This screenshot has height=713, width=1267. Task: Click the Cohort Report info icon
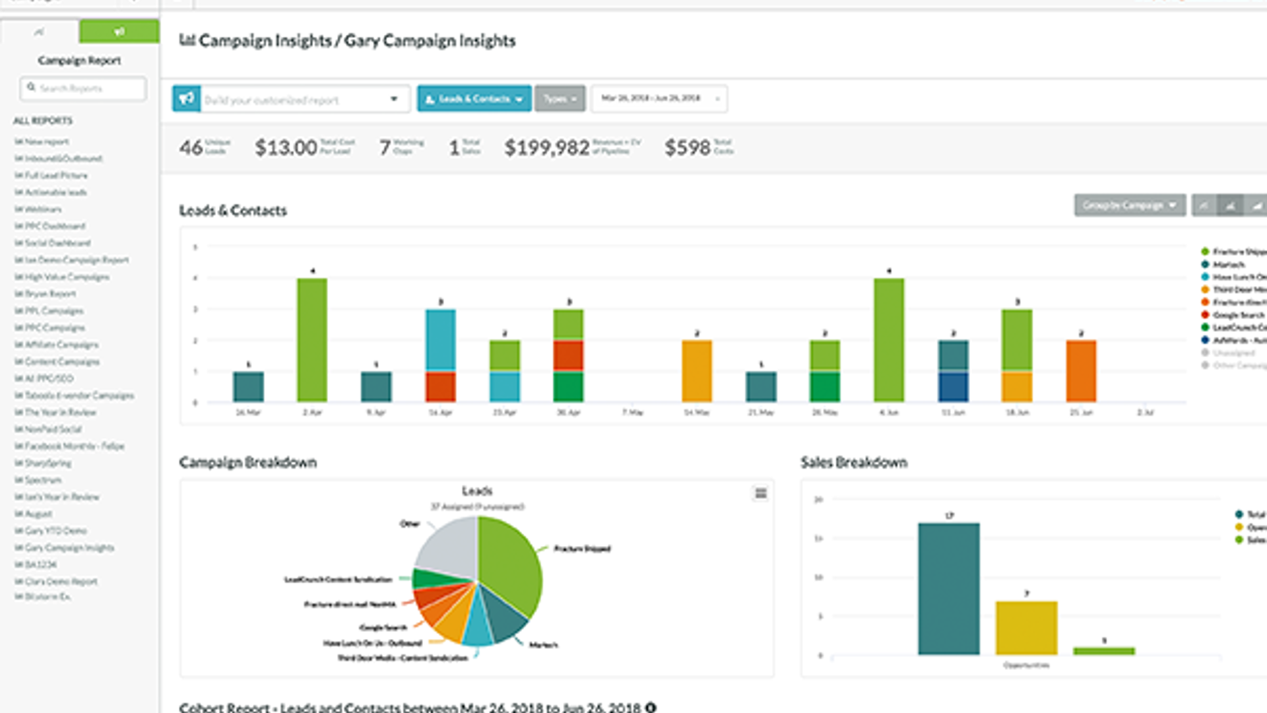pyautogui.click(x=651, y=707)
